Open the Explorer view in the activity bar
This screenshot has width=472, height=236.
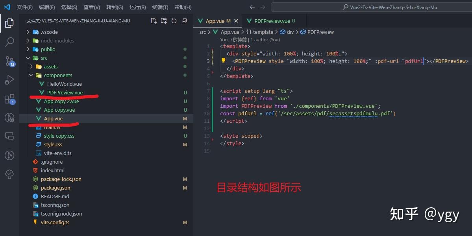click(9, 23)
